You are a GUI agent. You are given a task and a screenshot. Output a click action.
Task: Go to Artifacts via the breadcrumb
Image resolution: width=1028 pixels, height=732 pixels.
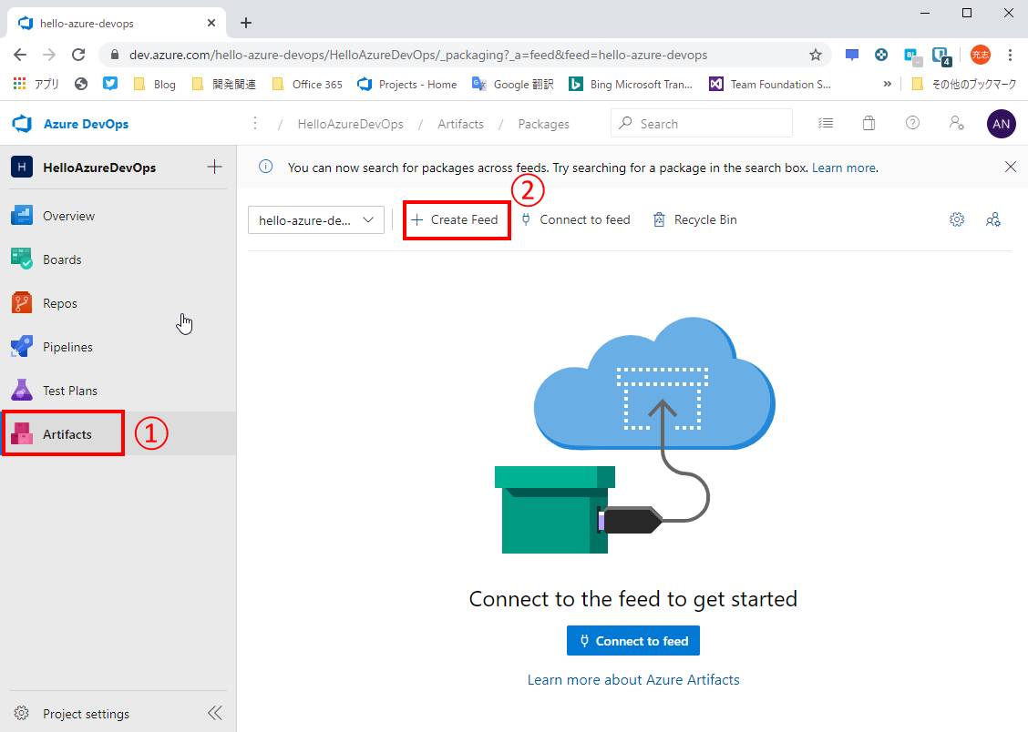point(460,122)
